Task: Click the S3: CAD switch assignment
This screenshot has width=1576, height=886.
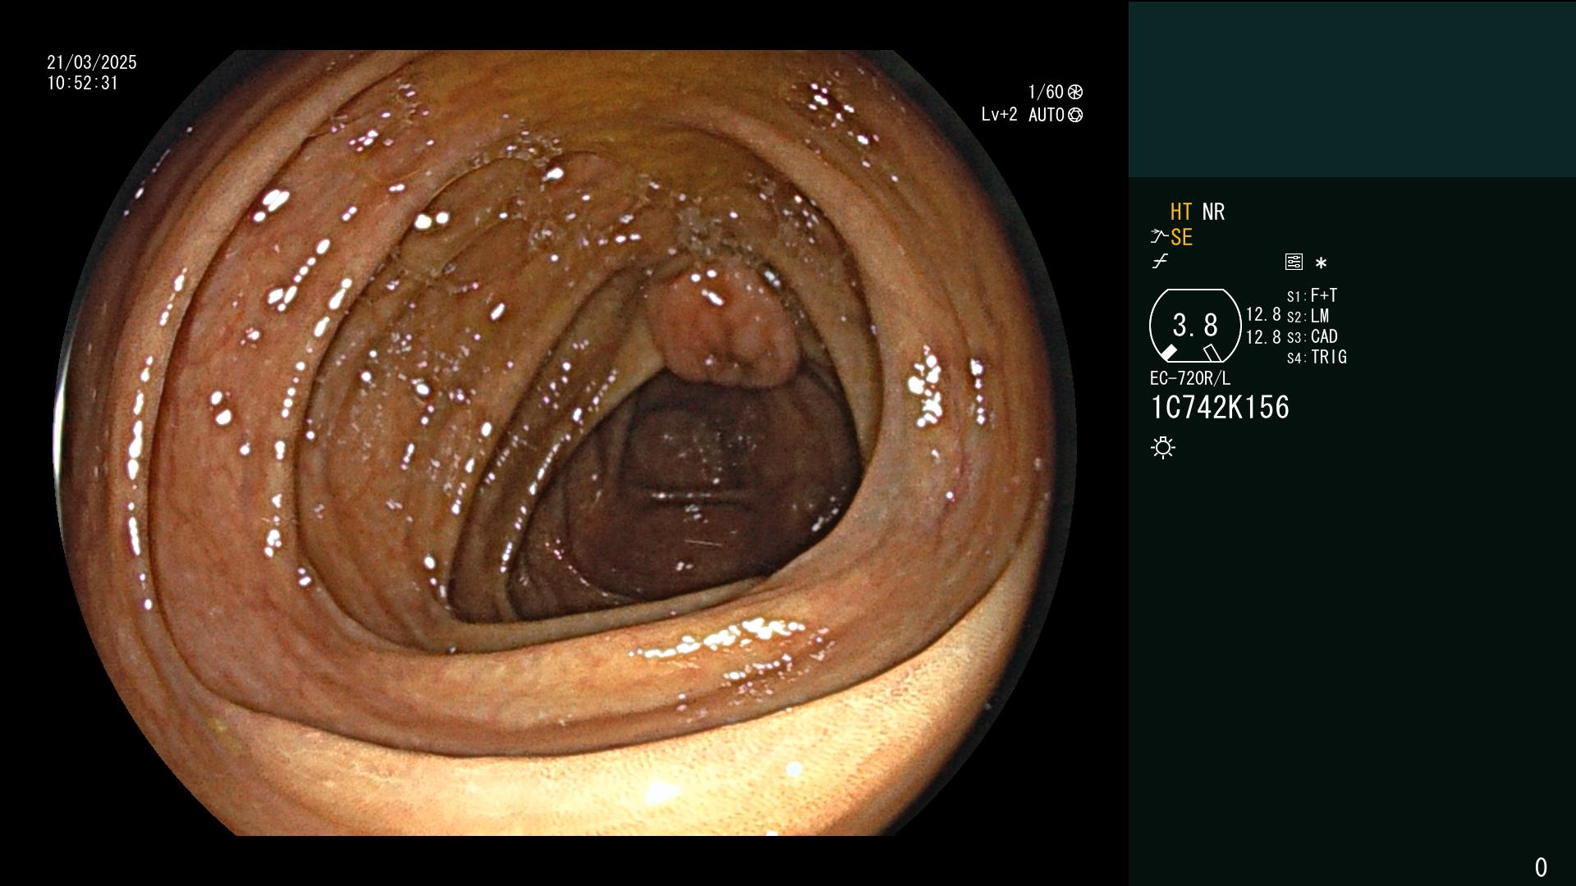Action: click(x=1312, y=336)
